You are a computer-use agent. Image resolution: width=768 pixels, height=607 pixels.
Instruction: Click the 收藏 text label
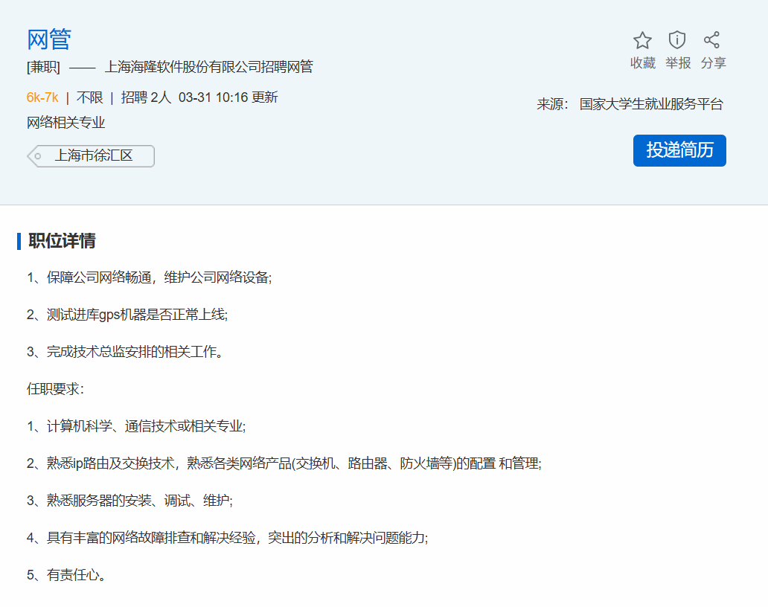pos(642,63)
